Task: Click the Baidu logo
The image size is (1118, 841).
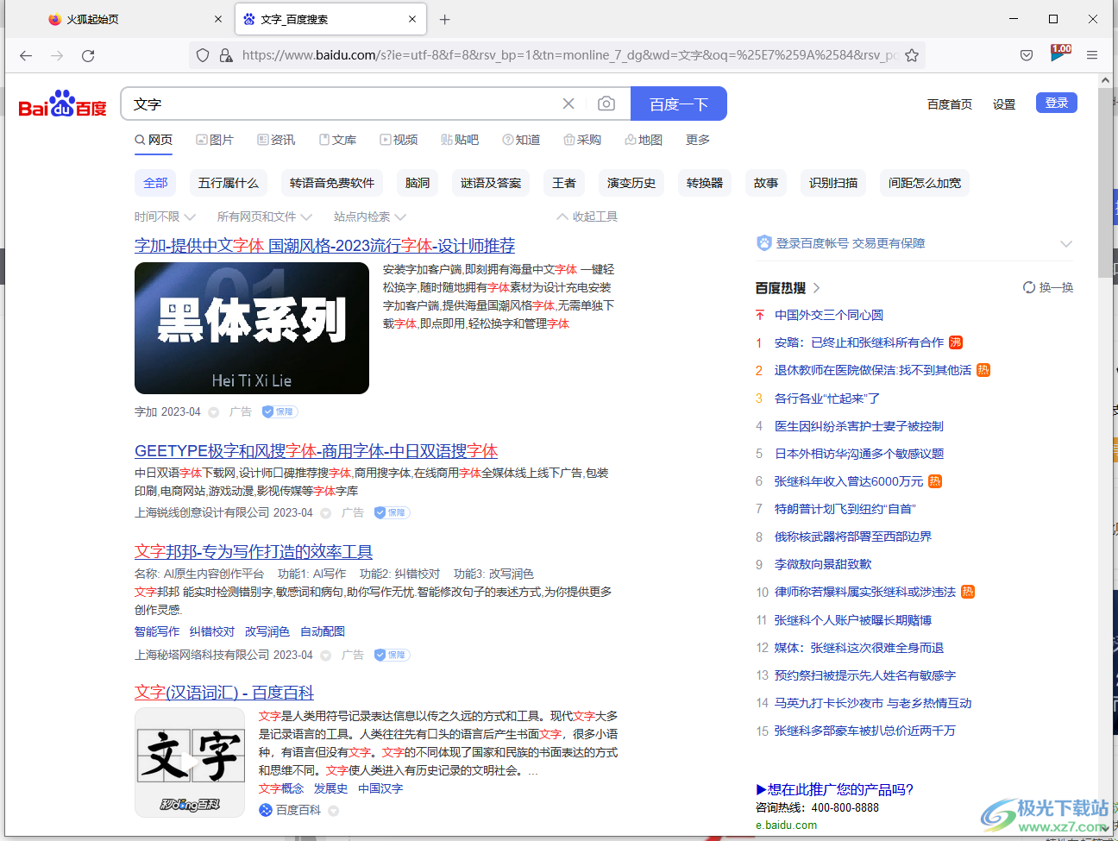Action: tap(62, 104)
